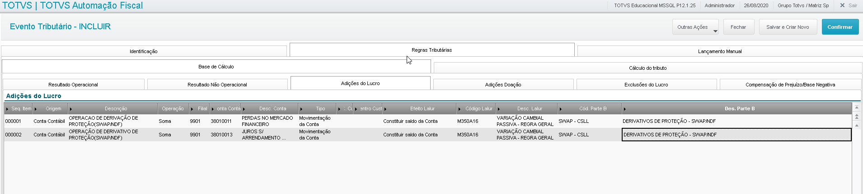Click the Descrição column header

pos(113,108)
